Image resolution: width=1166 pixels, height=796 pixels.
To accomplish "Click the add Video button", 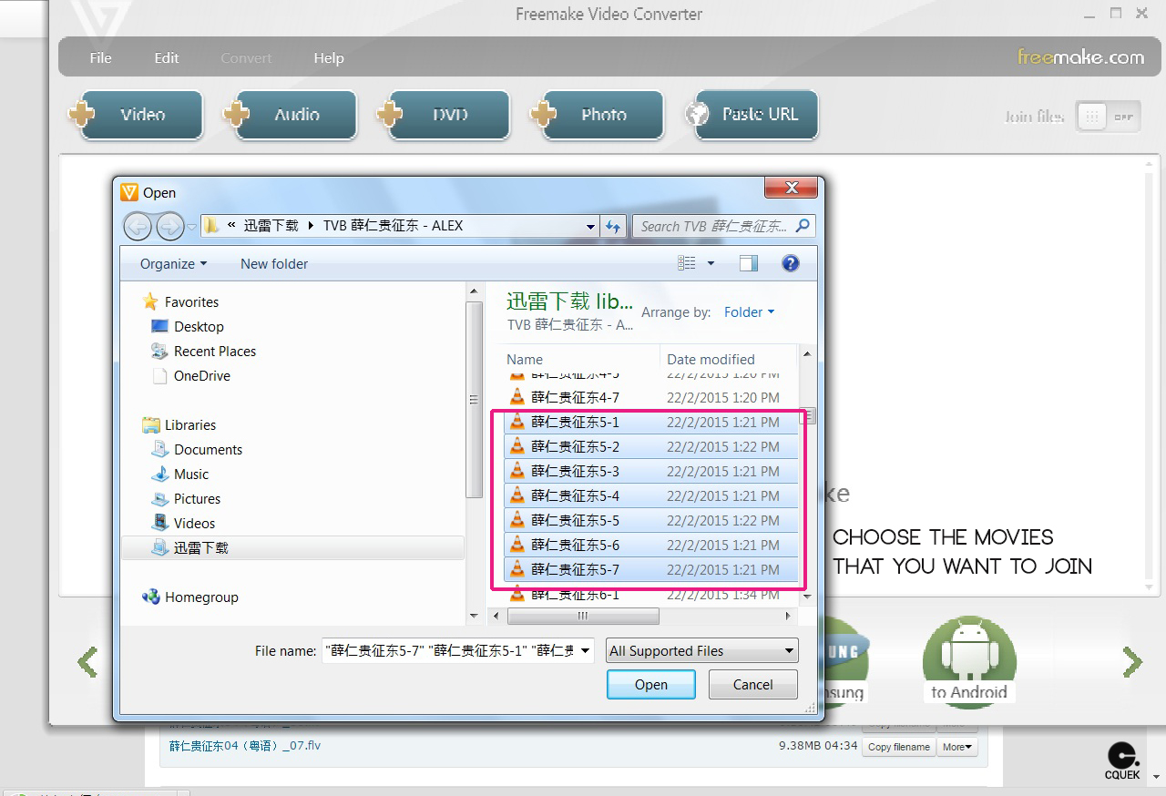I will [137, 115].
